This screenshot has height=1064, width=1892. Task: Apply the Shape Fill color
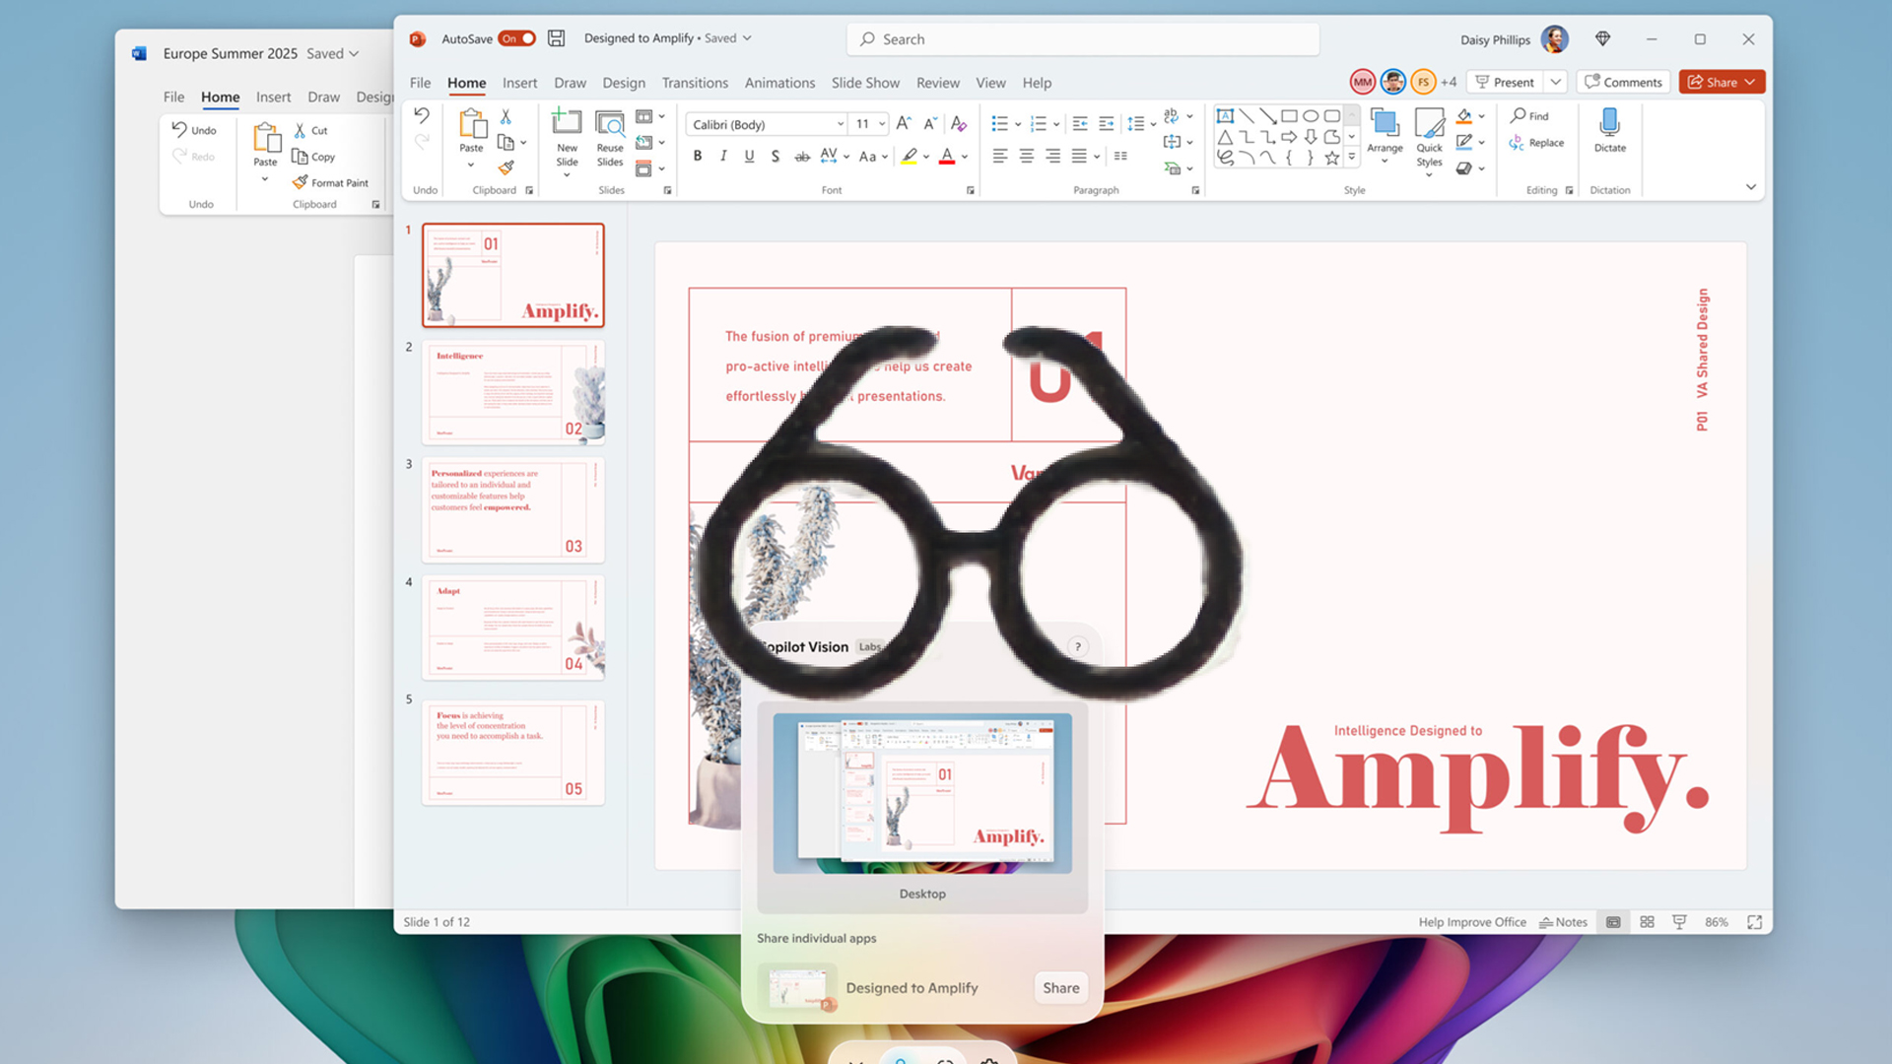[1464, 116]
